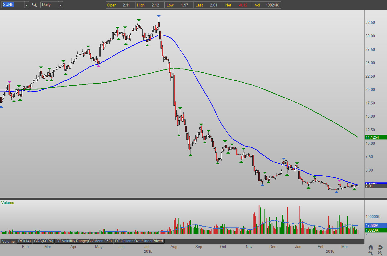This screenshot has height=256, width=387.
Task: Click the 2.01 last price axis label
Action: 376,186
